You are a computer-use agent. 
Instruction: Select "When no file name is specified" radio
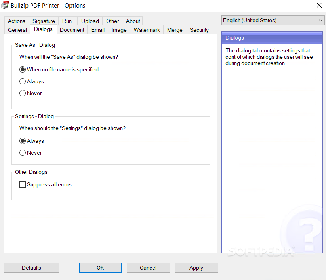click(59, 69)
